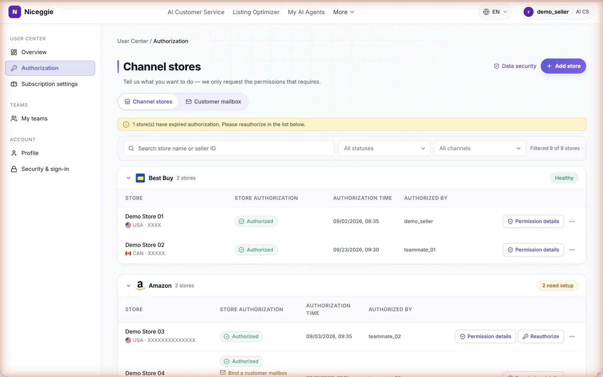The image size is (603, 377).
Task: Open Security & sign-in settings
Action: coord(50,169)
